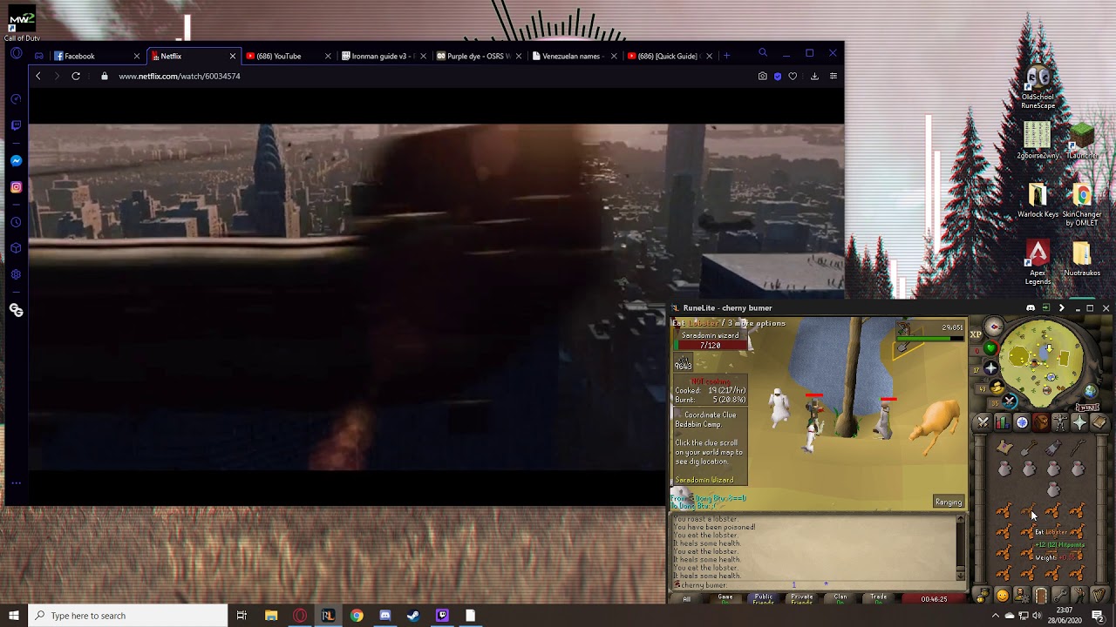This screenshot has width=1116, height=627.
Task: Click the Discord icon in RuneLite title bar
Action: [1031, 307]
